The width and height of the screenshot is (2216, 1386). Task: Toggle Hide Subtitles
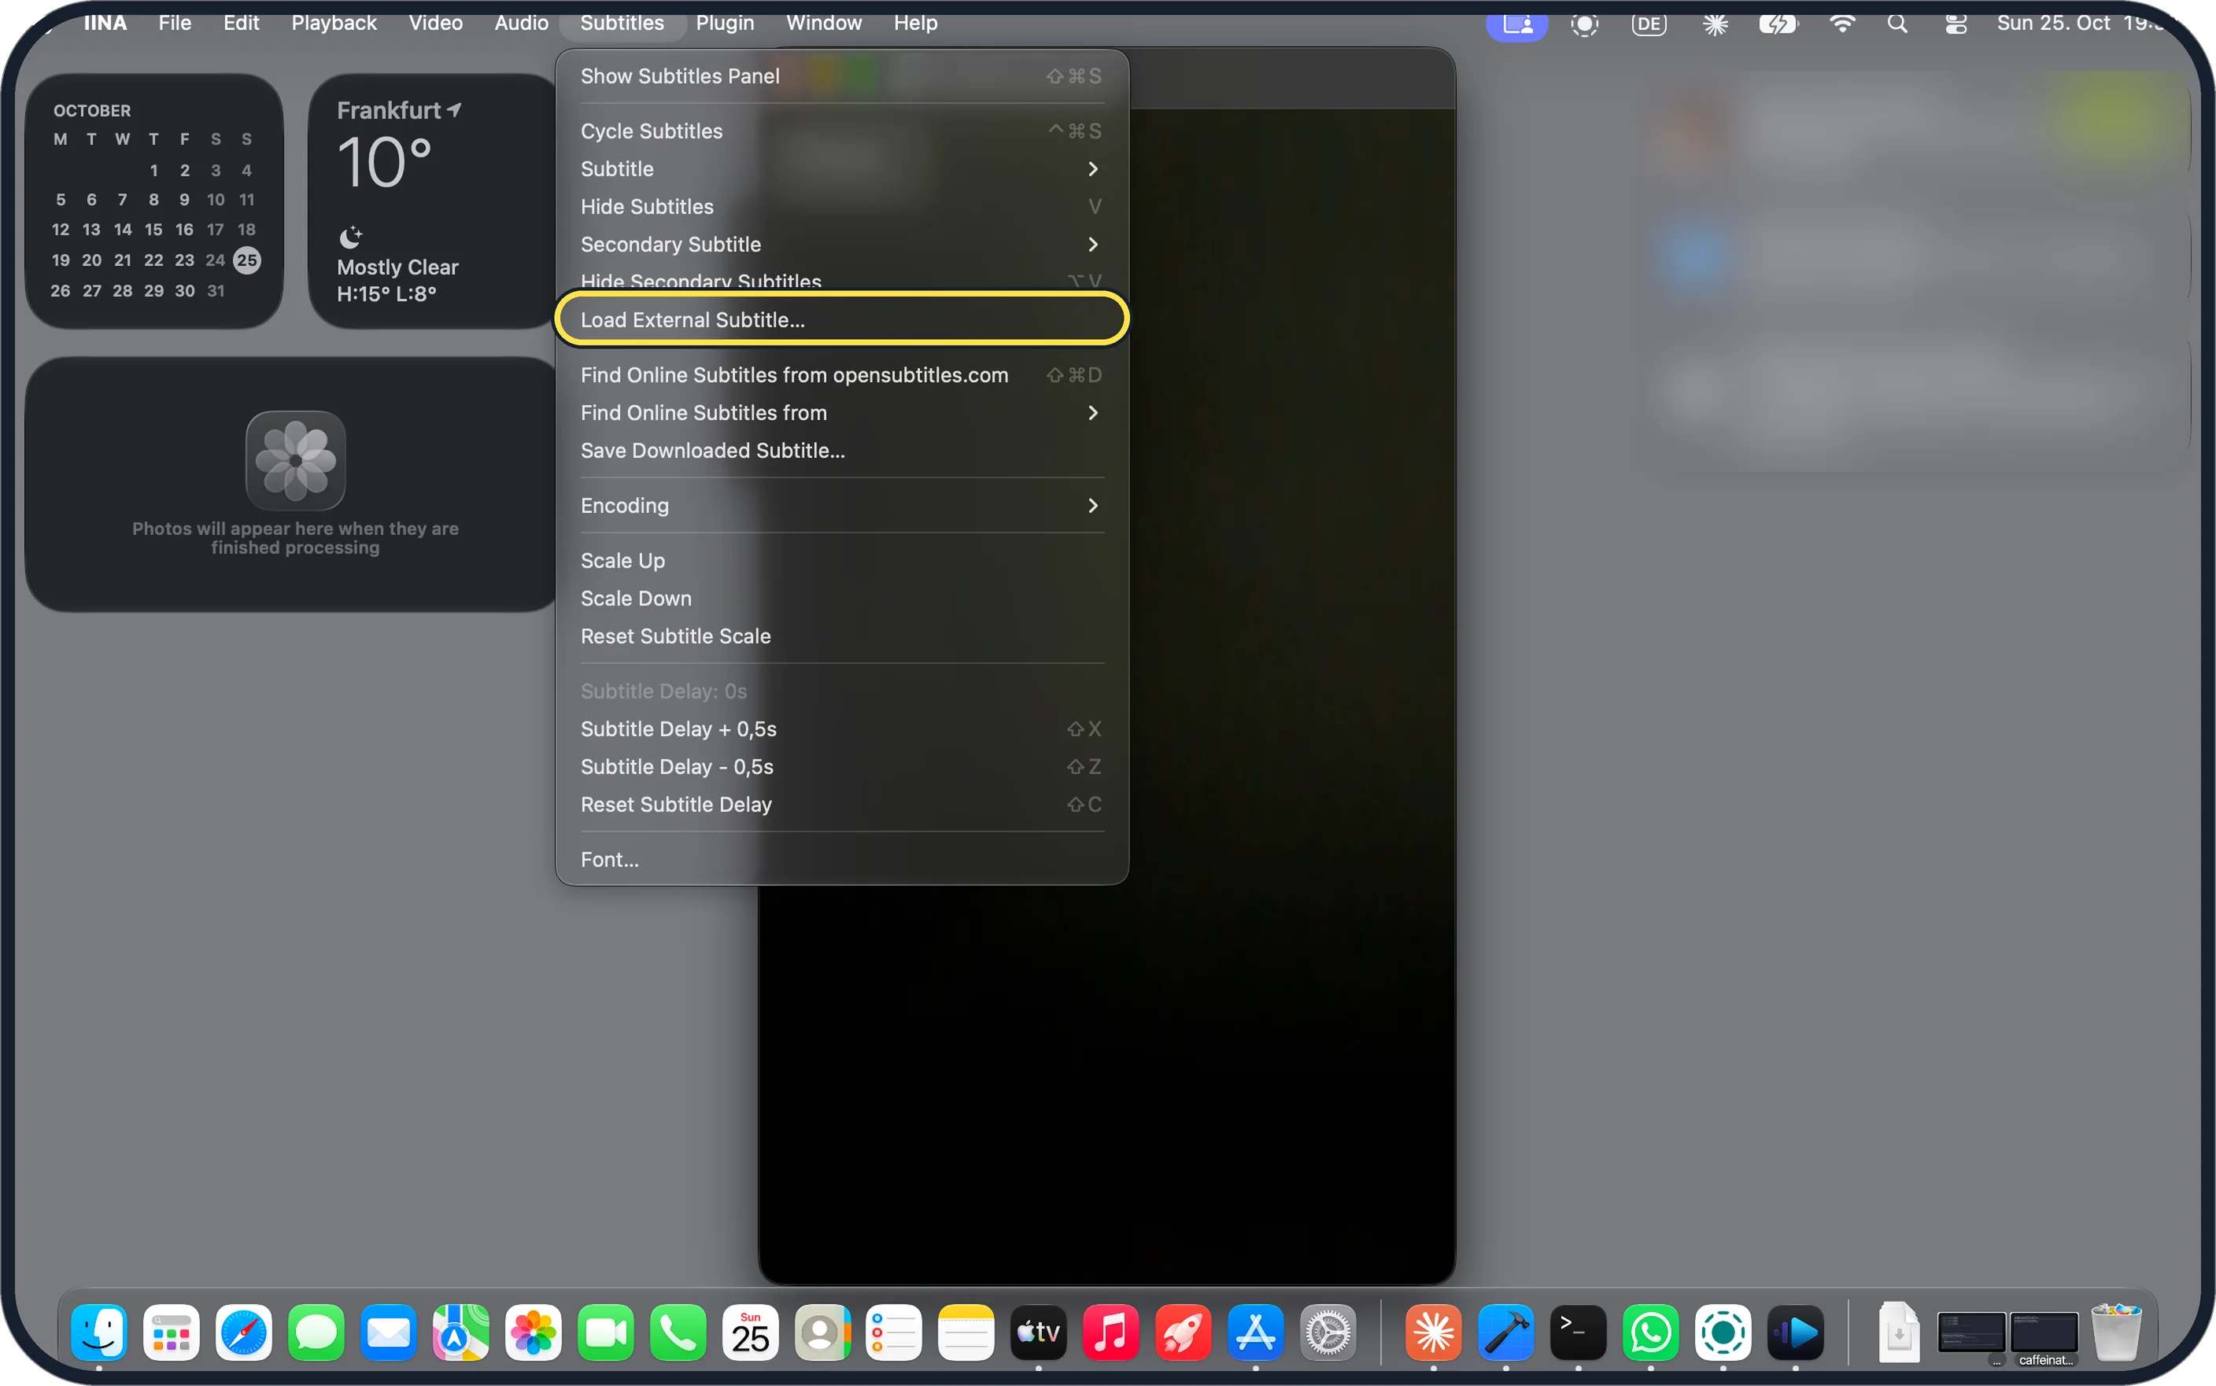pyautogui.click(x=842, y=207)
